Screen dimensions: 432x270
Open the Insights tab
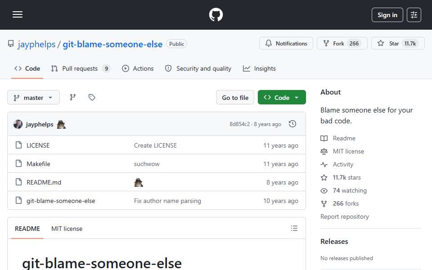click(x=259, y=68)
